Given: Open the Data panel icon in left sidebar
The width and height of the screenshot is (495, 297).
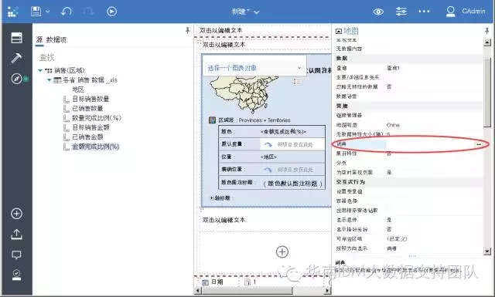Looking at the screenshot, I should [x=16, y=38].
